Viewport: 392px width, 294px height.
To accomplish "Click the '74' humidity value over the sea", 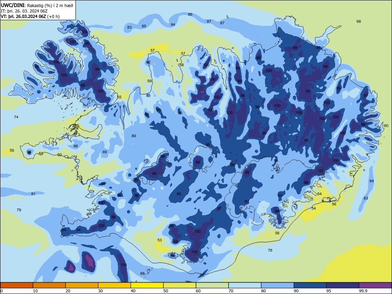I will (16, 117).
